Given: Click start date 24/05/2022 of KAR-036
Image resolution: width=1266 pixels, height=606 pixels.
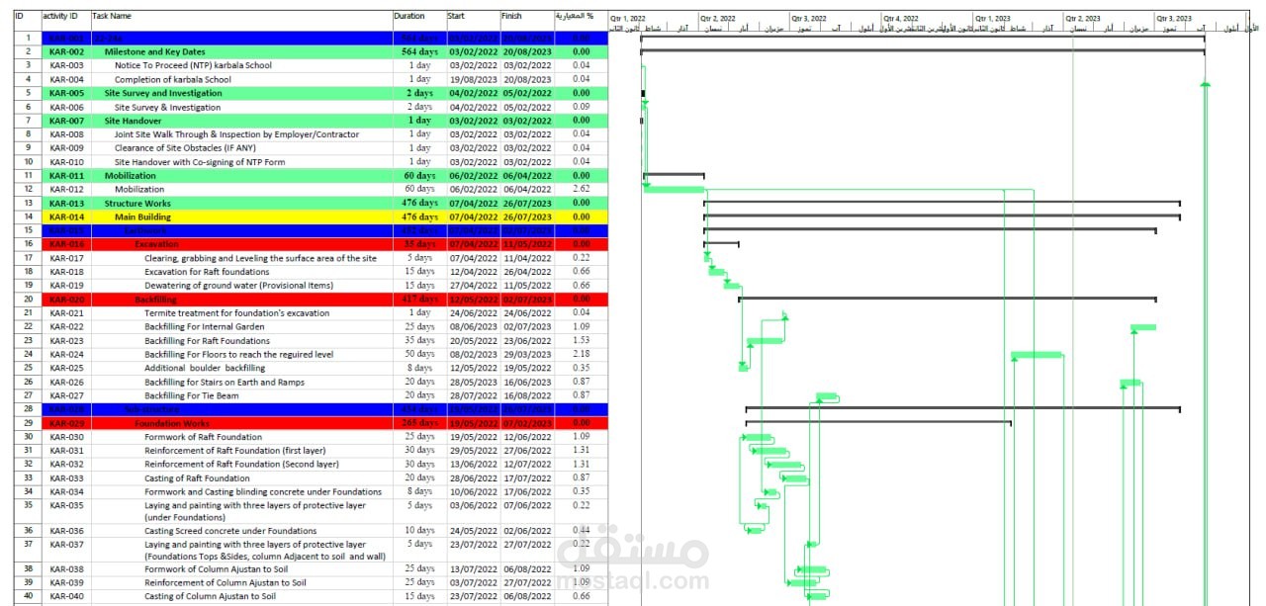Looking at the screenshot, I should [474, 531].
